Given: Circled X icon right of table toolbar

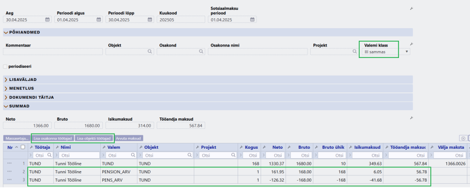Looking at the screenshot, I should (x=463, y=138).
